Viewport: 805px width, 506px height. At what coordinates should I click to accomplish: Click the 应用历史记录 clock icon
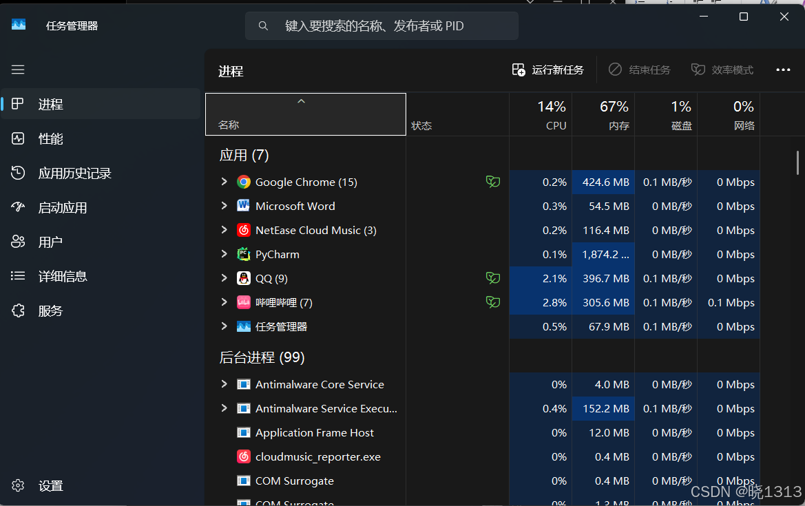coord(18,173)
